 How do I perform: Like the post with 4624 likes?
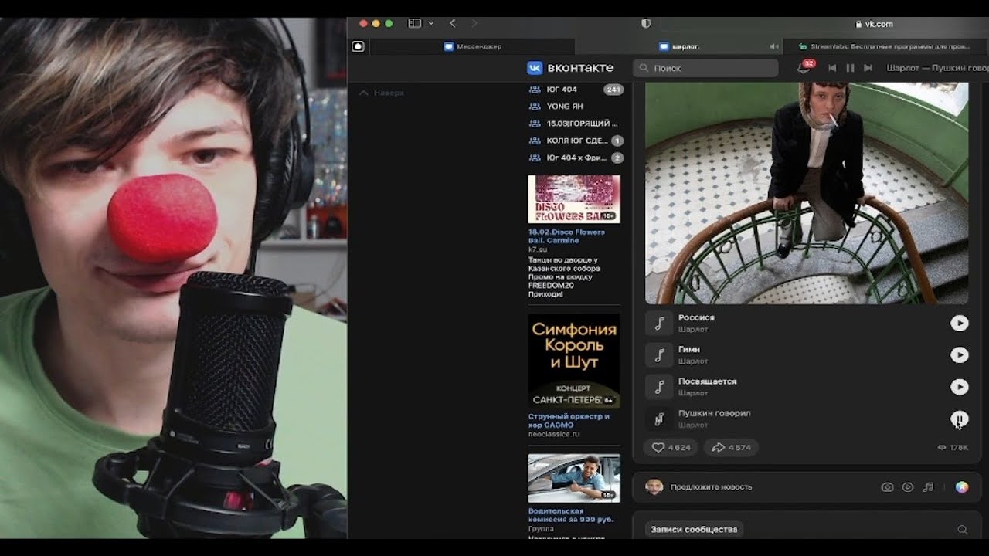tap(671, 447)
